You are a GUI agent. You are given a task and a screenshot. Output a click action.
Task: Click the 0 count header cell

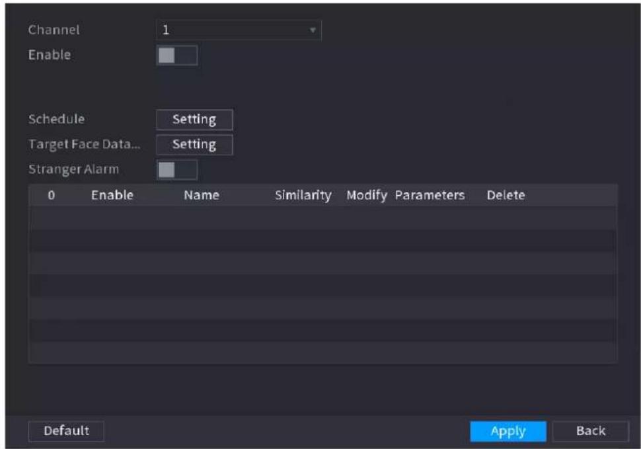point(51,196)
